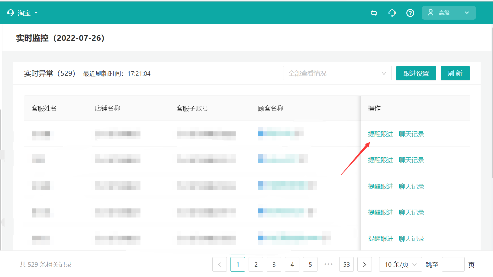Open customer service headset icon in header
This screenshot has height=277, width=493.
click(392, 13)
